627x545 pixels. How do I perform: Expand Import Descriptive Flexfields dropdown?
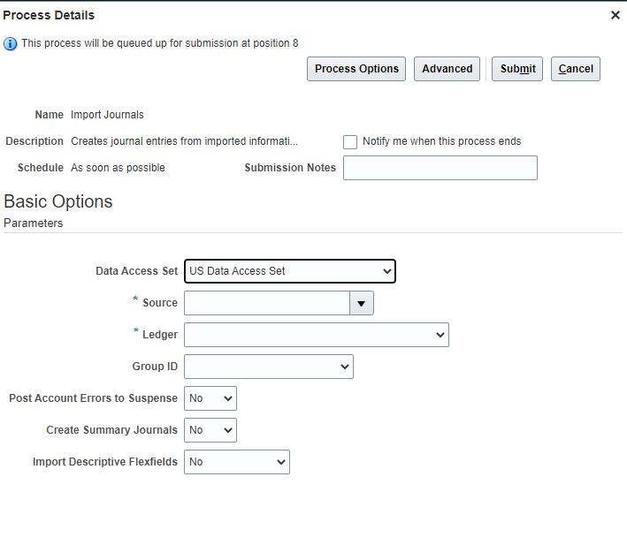click(237, 462)
